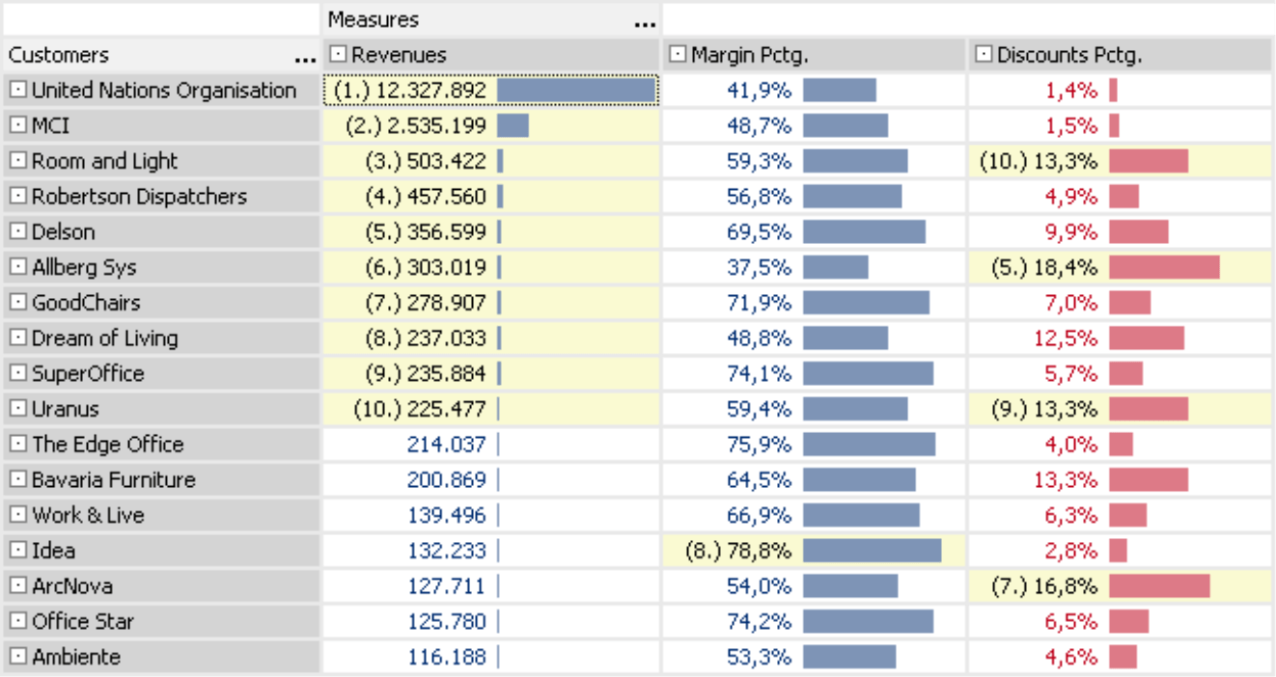Collapse the United Nations Organisation row
Screen dimensions: 1276x677
17,90
